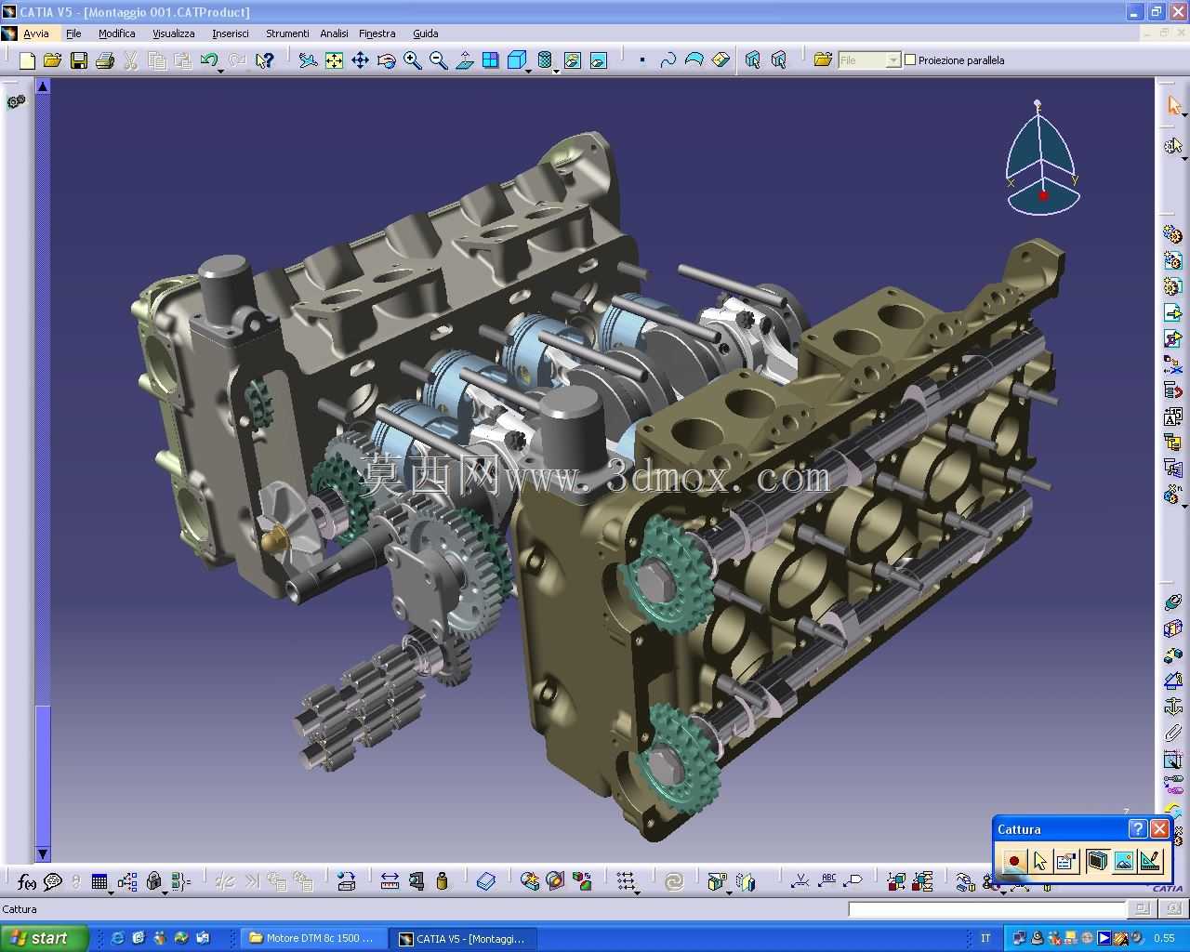Viewport: 1190px width, 952px height.
Task: Open the What's This help cursor icon
Action: (x=265, y=60)
